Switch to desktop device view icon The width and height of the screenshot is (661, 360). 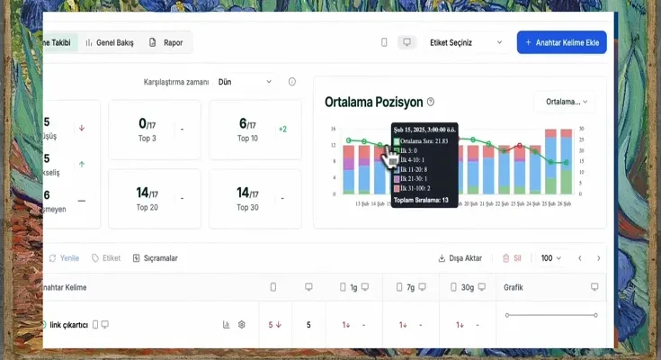[406, 42]
